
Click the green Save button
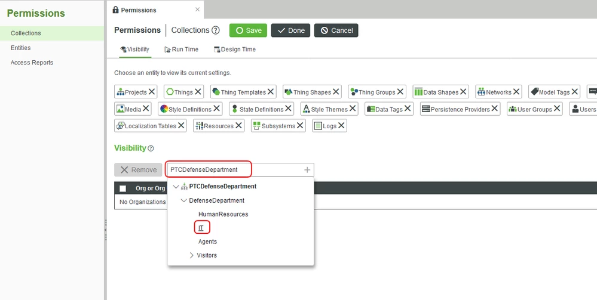(x=248, y=30)
